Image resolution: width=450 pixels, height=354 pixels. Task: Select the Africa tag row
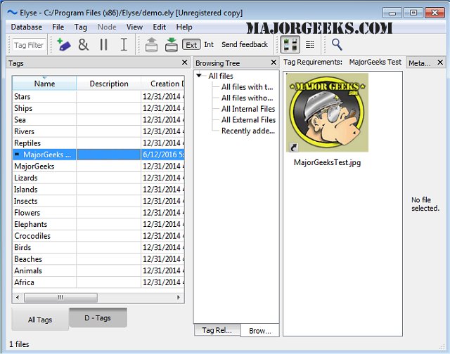click(98, 282)
